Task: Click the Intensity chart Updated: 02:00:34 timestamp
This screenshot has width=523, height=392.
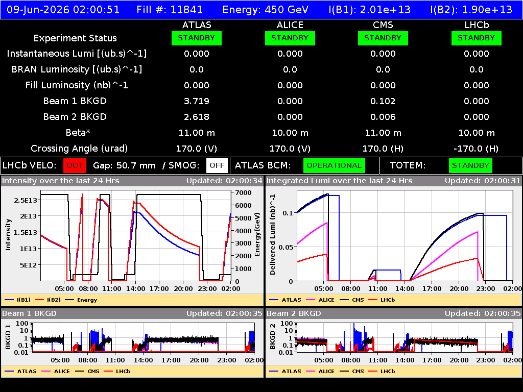Action: tap(224, 181)
